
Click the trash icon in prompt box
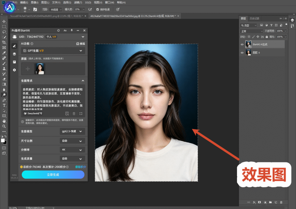coord(74,113)
